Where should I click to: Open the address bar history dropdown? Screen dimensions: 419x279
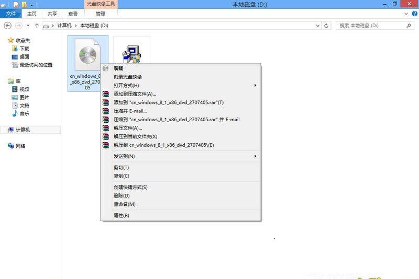pos(318,26)
